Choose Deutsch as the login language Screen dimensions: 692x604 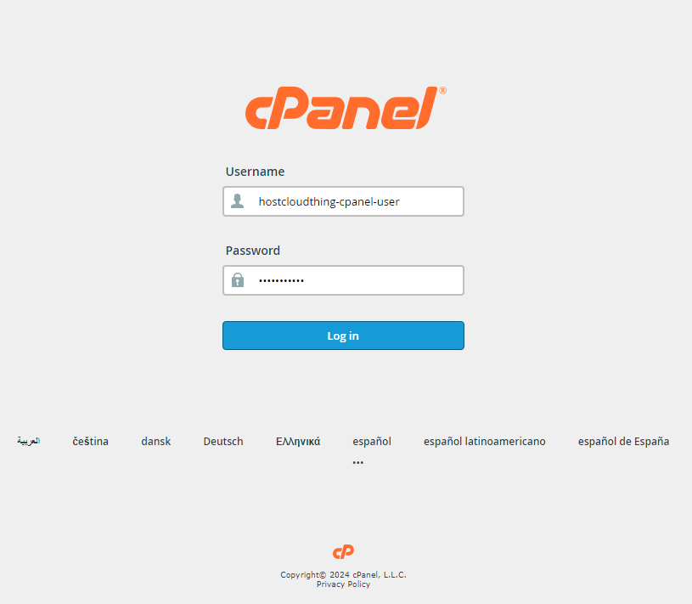(223, 441)
